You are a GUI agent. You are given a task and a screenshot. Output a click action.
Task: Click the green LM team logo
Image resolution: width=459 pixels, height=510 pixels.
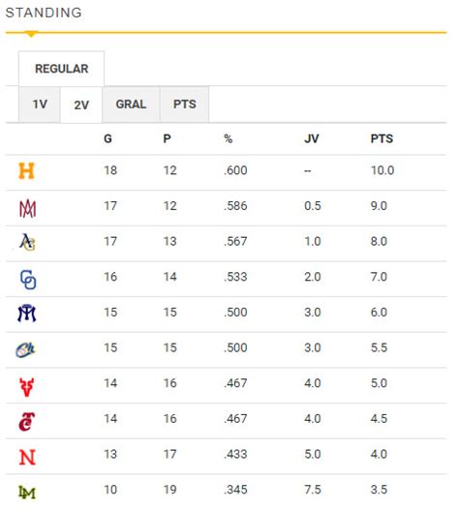coord(27,493)
